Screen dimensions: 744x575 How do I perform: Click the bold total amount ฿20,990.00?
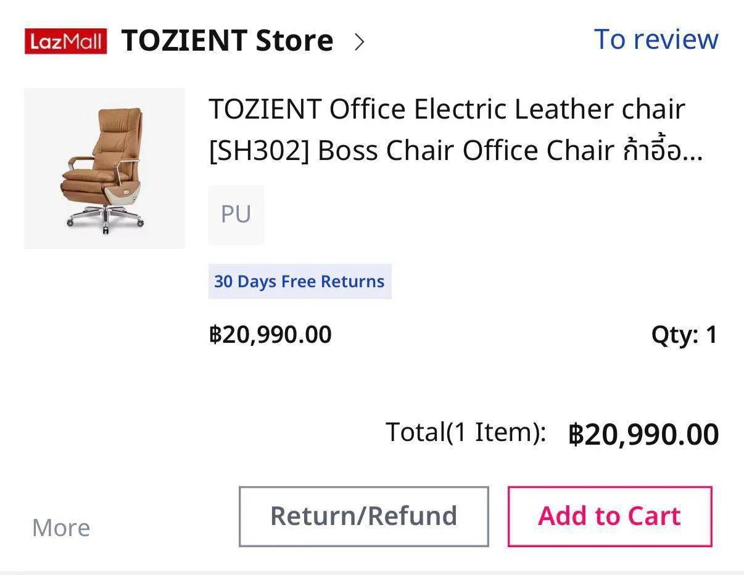(x=643, y=434)
